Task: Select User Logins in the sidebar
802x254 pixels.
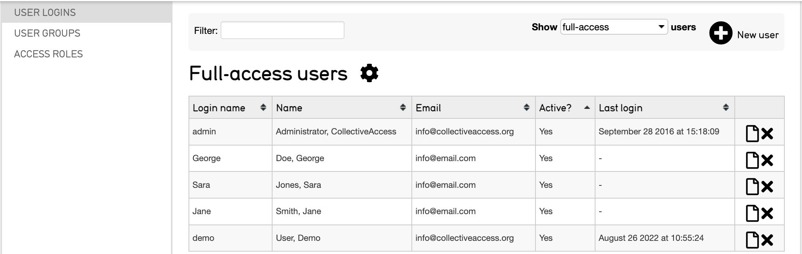Action: point(45,12)
